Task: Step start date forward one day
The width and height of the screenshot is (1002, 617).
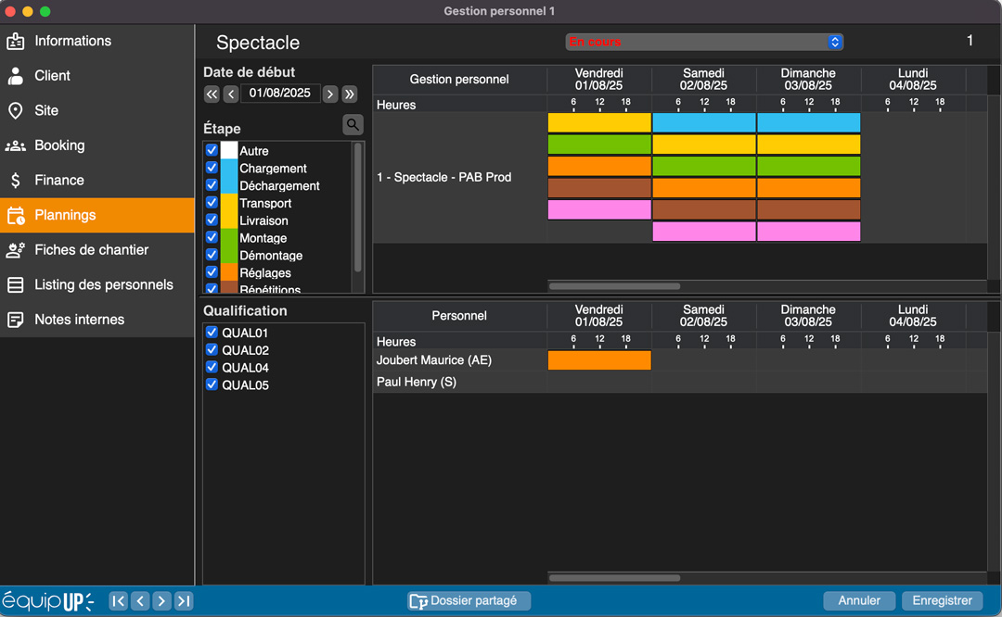Action: point(330,94)
